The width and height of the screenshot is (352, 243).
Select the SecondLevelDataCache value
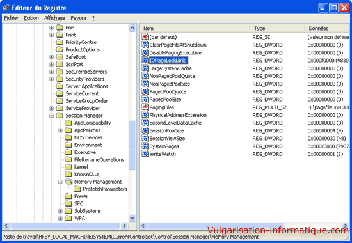point(175,123)
